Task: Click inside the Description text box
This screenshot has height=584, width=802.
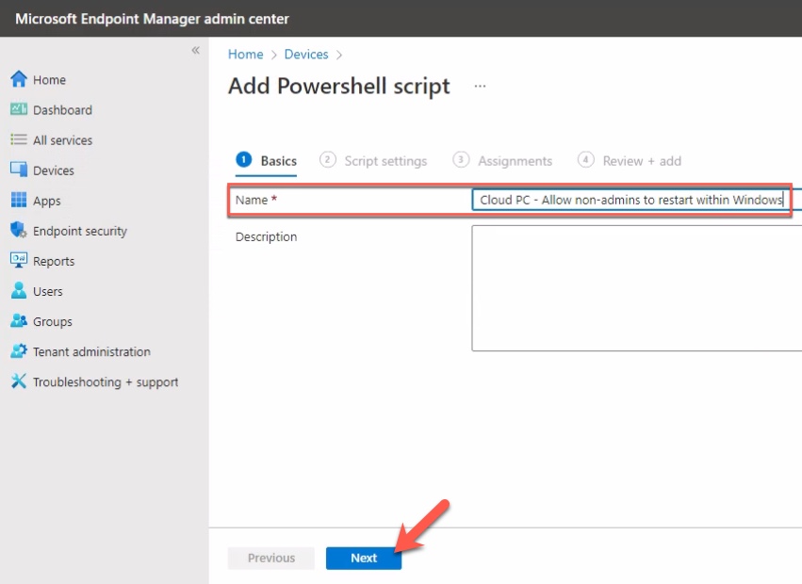Action: tap(637, 288)
